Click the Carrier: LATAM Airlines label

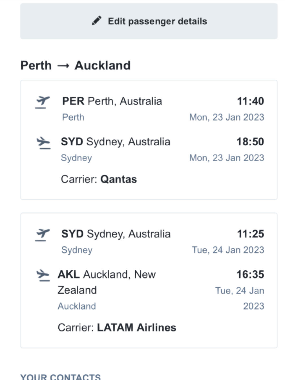[x=117, y=327]
